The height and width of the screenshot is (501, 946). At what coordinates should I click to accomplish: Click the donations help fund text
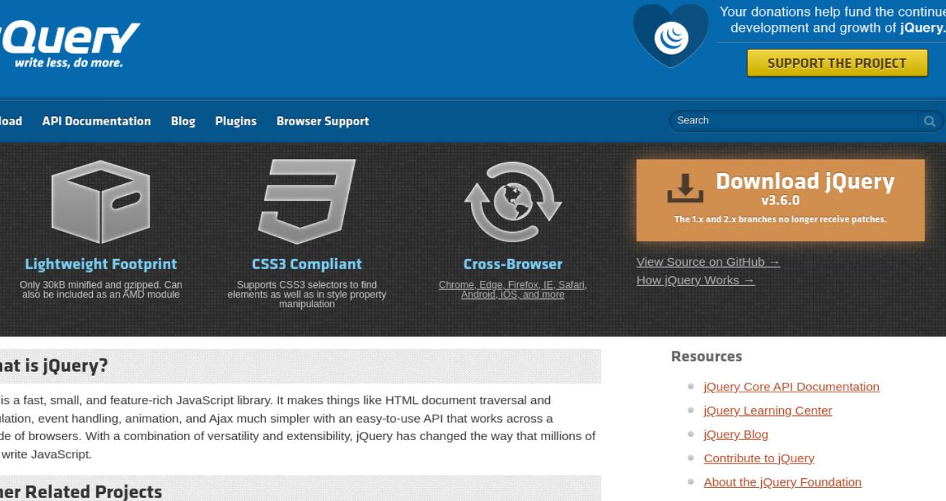coord(833,20)
